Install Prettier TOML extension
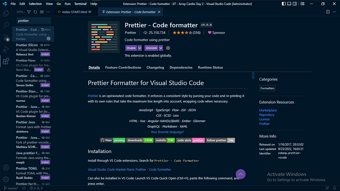This screenshot has height=191, width=340. point(45,177)
